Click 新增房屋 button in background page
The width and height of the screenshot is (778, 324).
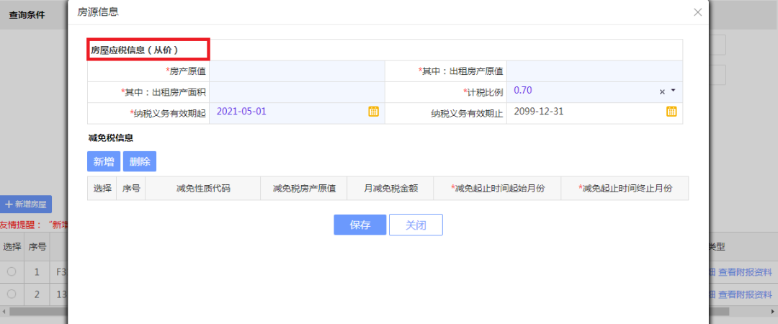coord(26,204)
